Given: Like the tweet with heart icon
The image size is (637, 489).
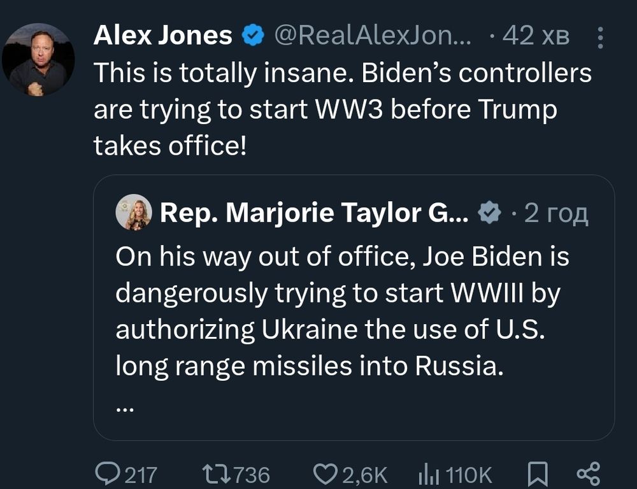Looking at the screenshot, I should [327, 474].
